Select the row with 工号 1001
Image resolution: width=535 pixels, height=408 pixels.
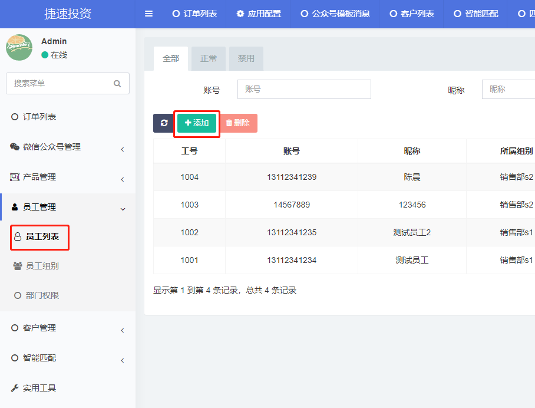pyautogui.click(x=344, y=260)
